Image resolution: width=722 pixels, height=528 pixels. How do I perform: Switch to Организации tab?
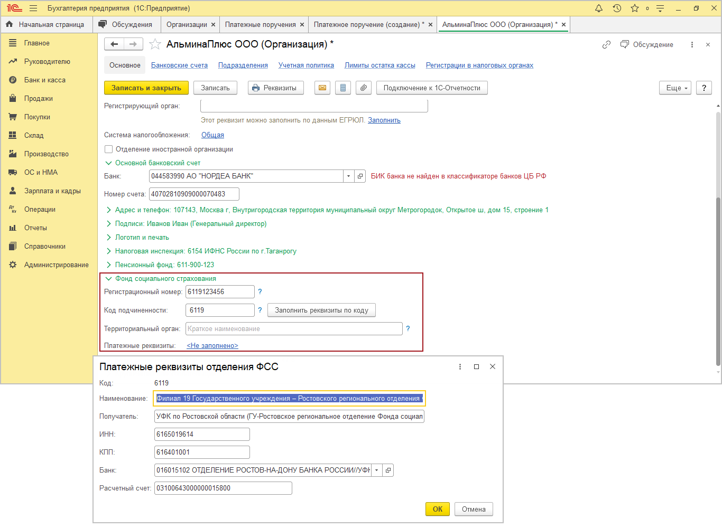coord(187,25)
